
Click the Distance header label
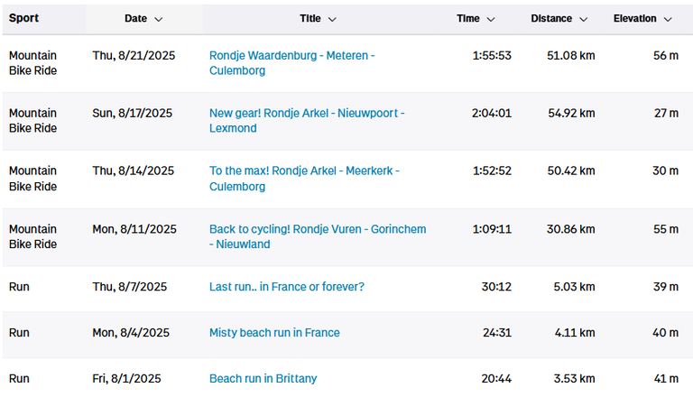tap(551, 19)
